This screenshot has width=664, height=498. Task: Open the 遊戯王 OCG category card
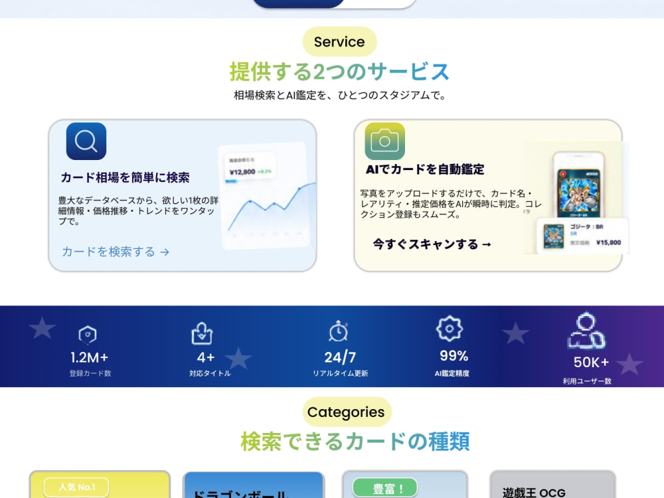[x=552, y=485]
